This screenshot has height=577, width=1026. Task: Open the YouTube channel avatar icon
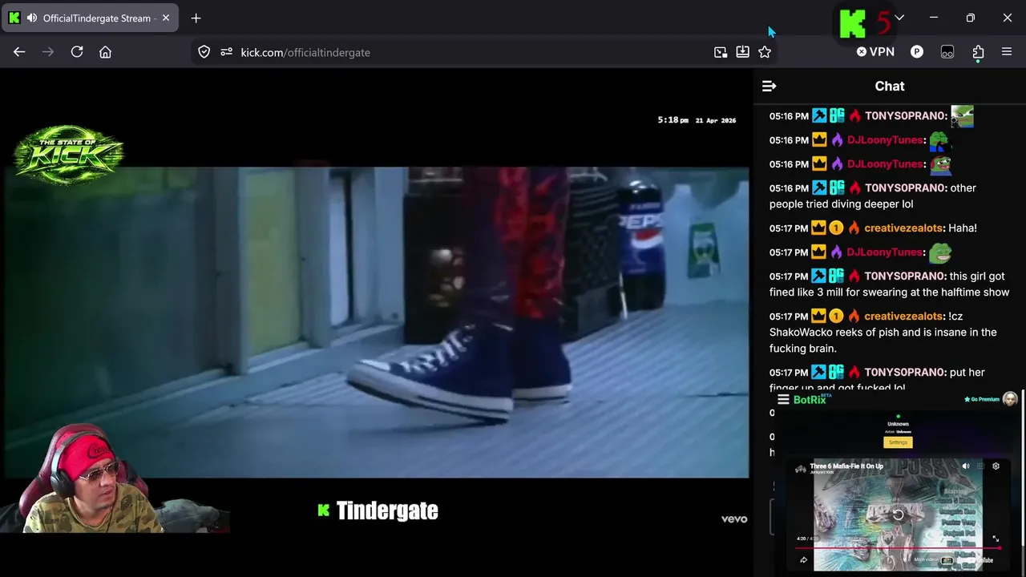pyautogui.click(x=800, y=469)
